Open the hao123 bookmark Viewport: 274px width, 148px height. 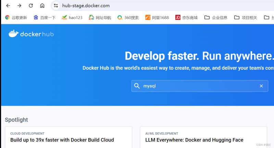[x=72, y=18]
